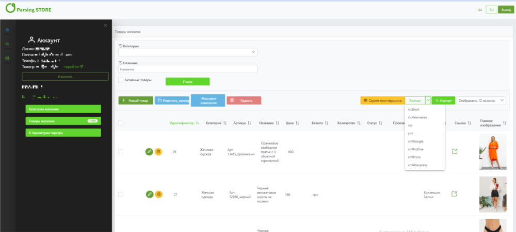The width and height of the screenshot is (516, 232).
Task: Close the account panel with X
Action: point(105,25)
